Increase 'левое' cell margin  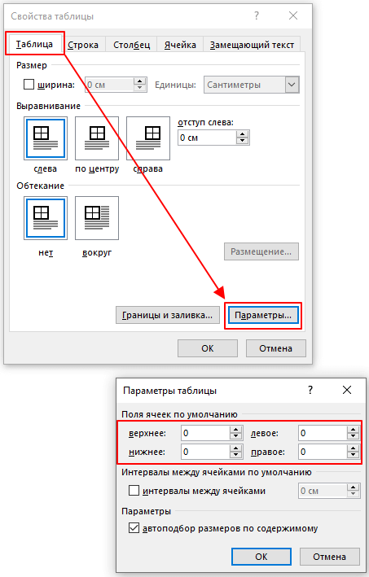[x=353, y=430]
